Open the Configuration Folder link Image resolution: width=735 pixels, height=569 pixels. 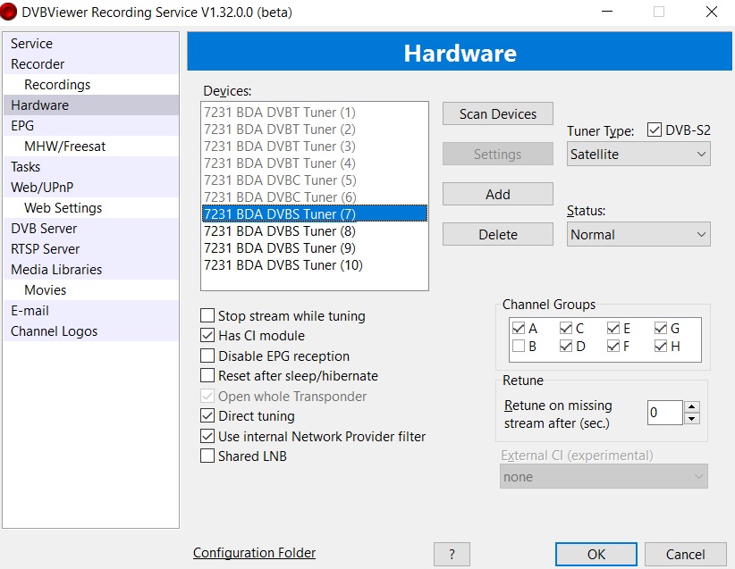(254, 553)
